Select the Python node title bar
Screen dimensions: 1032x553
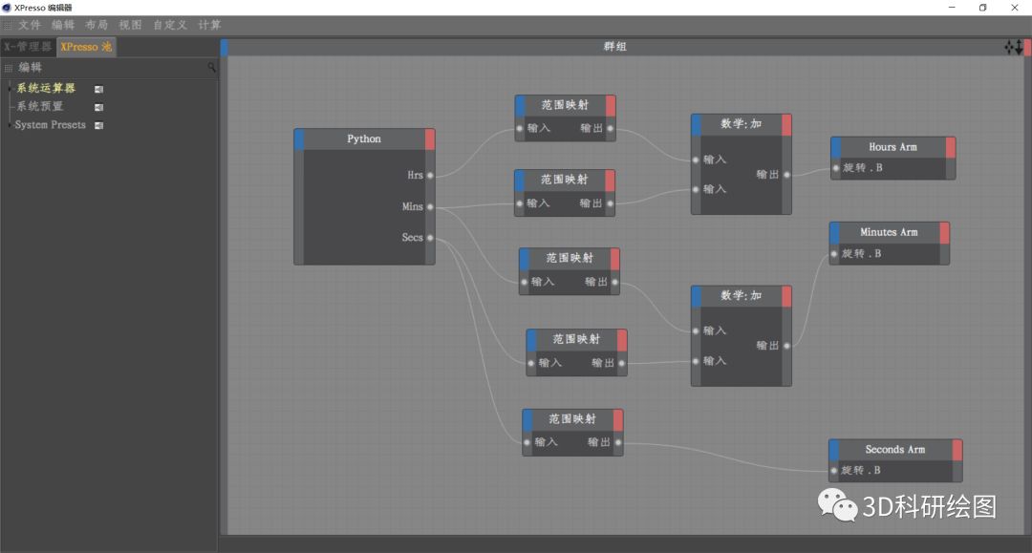click(364, 139)
